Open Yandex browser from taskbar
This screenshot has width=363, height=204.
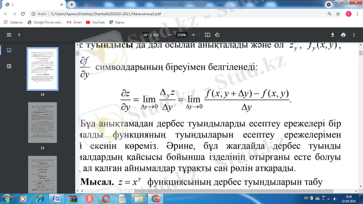click(x=89, y=199)
